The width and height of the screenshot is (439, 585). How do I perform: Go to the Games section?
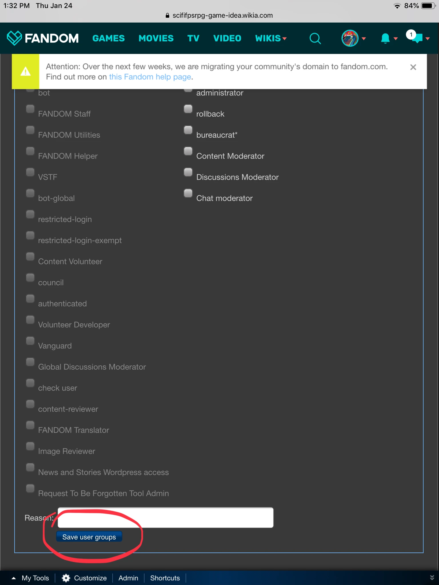pyautogui.click(x=109, y=38)
